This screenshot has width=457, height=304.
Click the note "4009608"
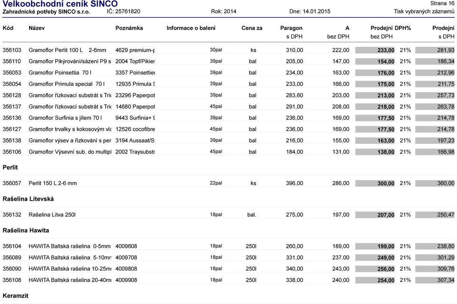[x=126, y=246]
